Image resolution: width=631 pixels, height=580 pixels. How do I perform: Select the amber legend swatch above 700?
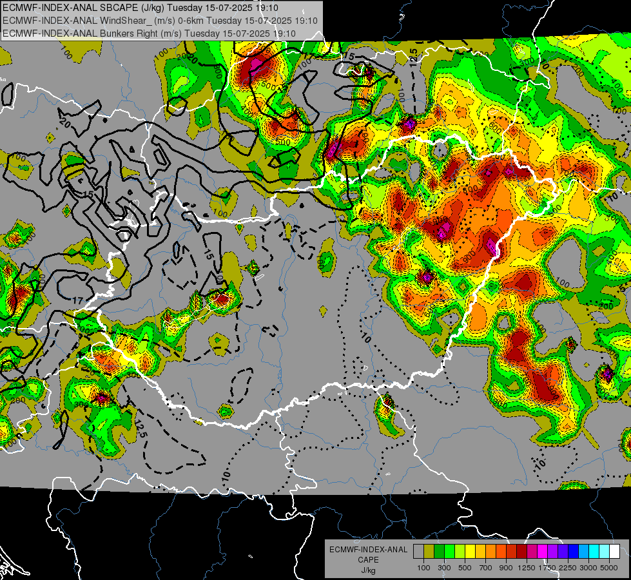click(x=480, y=552)
